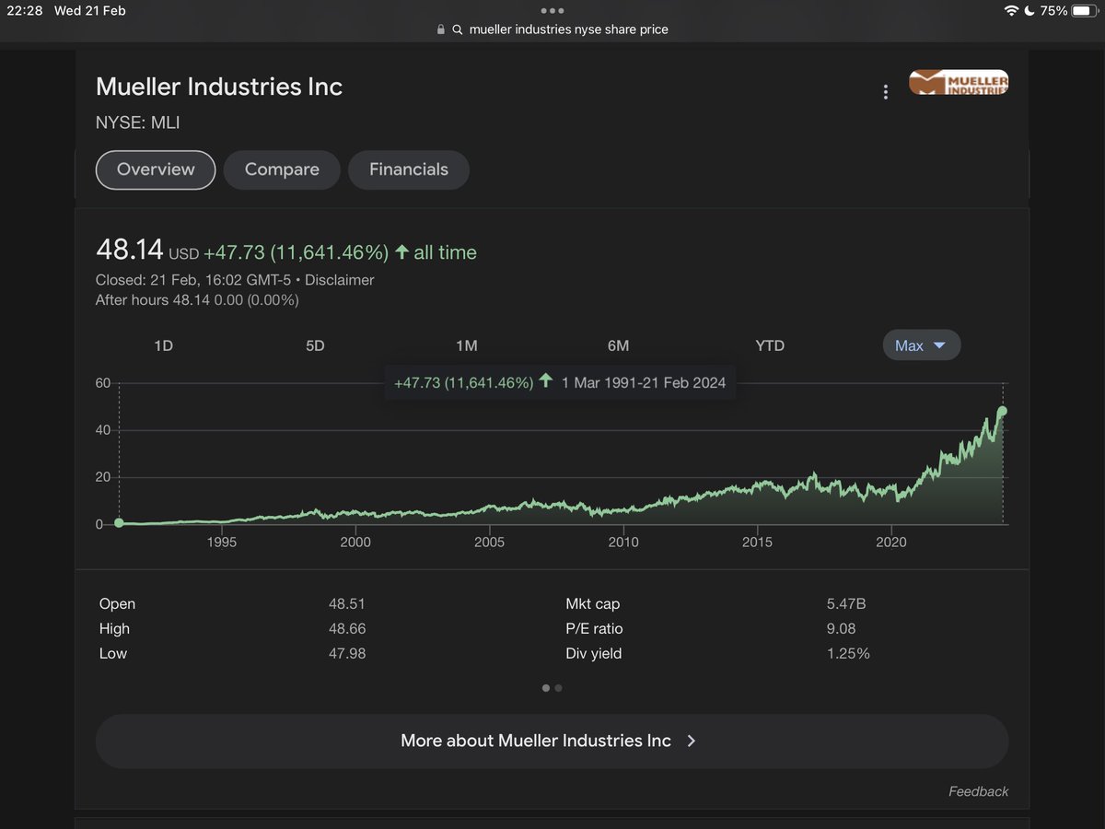Select the Overview tab
The height and width of the screenshot is (829, 1105).
pos(156,169)
